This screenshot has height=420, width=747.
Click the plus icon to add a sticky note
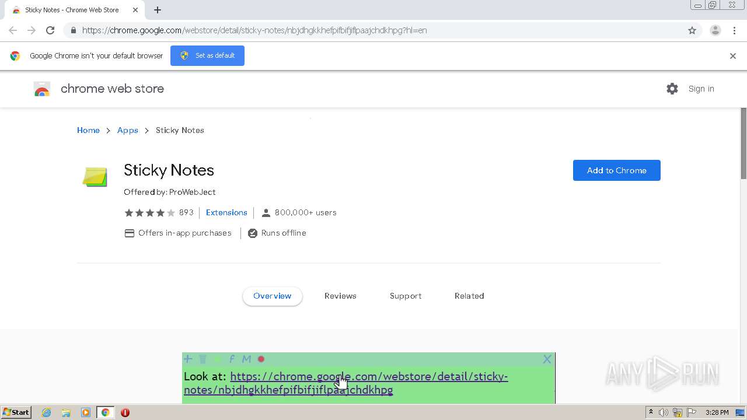pos(188,359)
